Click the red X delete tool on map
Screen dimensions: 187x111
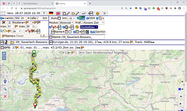(5, 96)
